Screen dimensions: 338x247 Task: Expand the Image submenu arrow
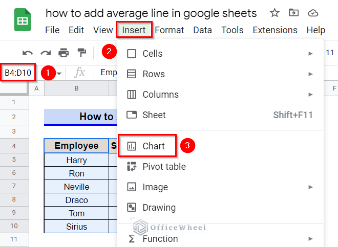pos(310,187)
